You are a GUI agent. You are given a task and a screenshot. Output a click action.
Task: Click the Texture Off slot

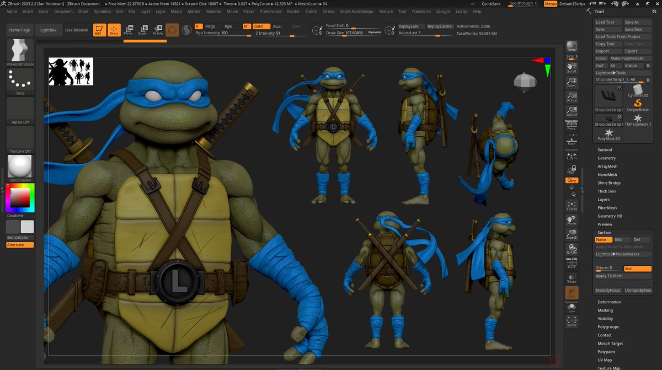click(x=20, y=140)
